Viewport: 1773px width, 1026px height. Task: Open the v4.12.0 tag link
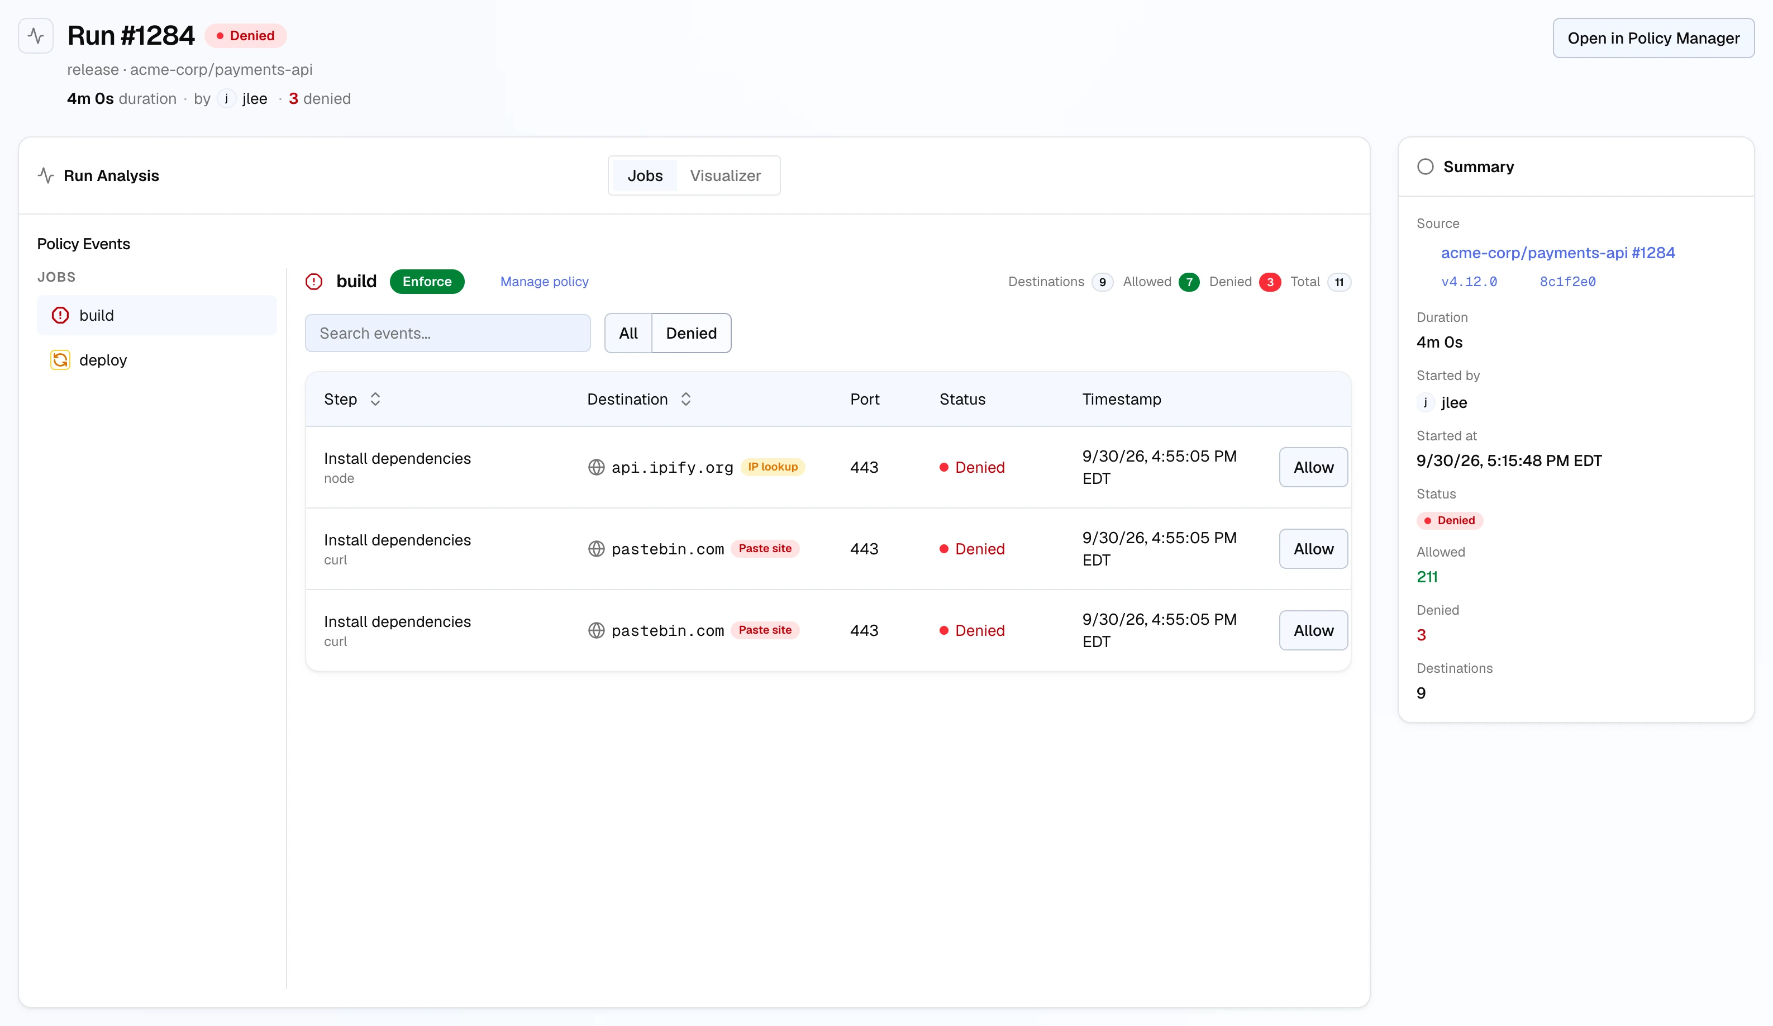pos(1469,282)
